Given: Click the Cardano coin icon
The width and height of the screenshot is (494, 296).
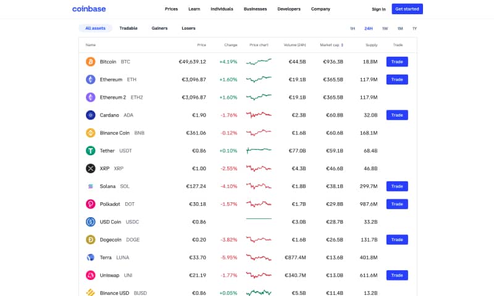Looking at the screenshot, I should 90,115.
